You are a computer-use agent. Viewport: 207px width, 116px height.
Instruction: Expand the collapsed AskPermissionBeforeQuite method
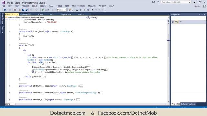click(9, 93)
